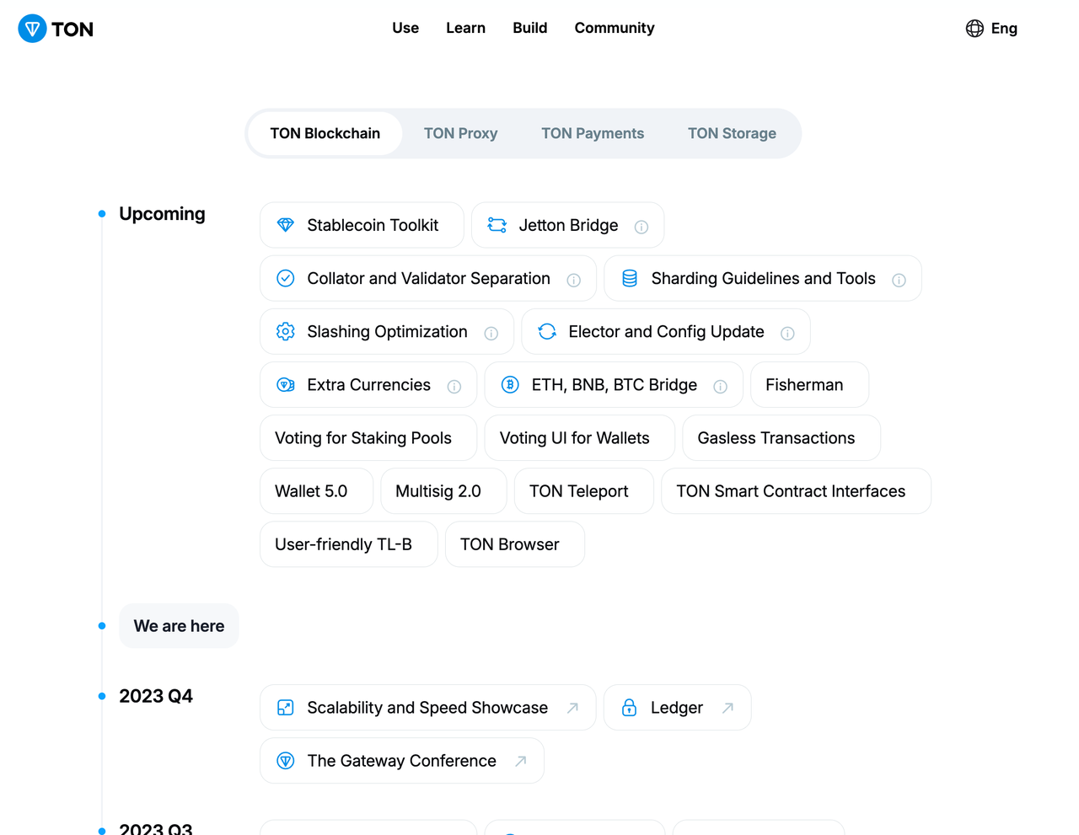This screenshot has width=1079, height=835.
Task: Click the ETH, BNB, BTC Bridge bitcoin icon
Action: pos(510,384)
